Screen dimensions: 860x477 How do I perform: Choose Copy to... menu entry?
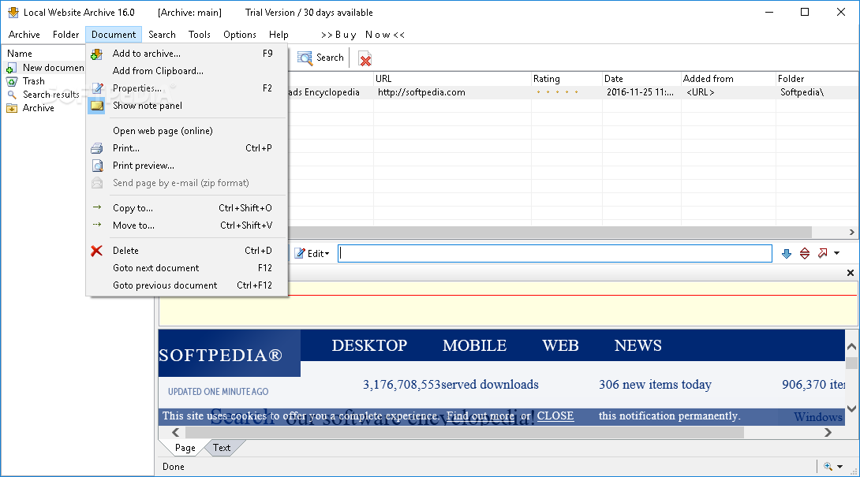click(x=186, y=208)
